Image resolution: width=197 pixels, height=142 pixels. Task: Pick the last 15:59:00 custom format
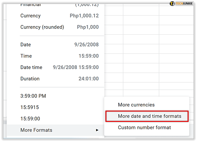[x=30, y=119]
